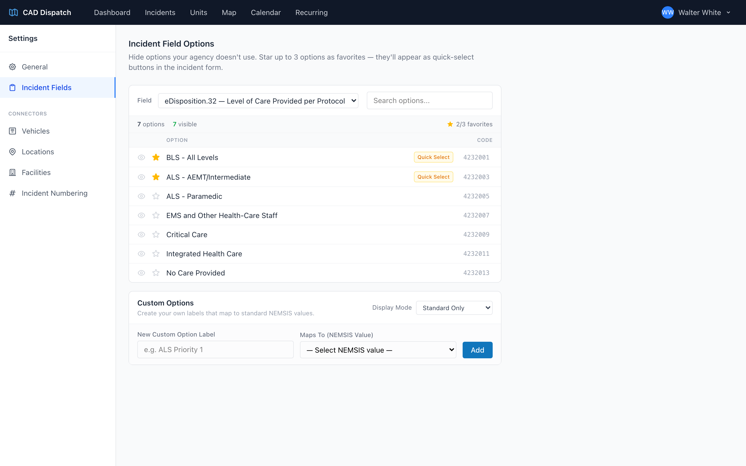The height and width of the screenshot is (466, 746).
Task: Open the Display Mode Standard Only dropdown
Action: [x=454, y=308]
